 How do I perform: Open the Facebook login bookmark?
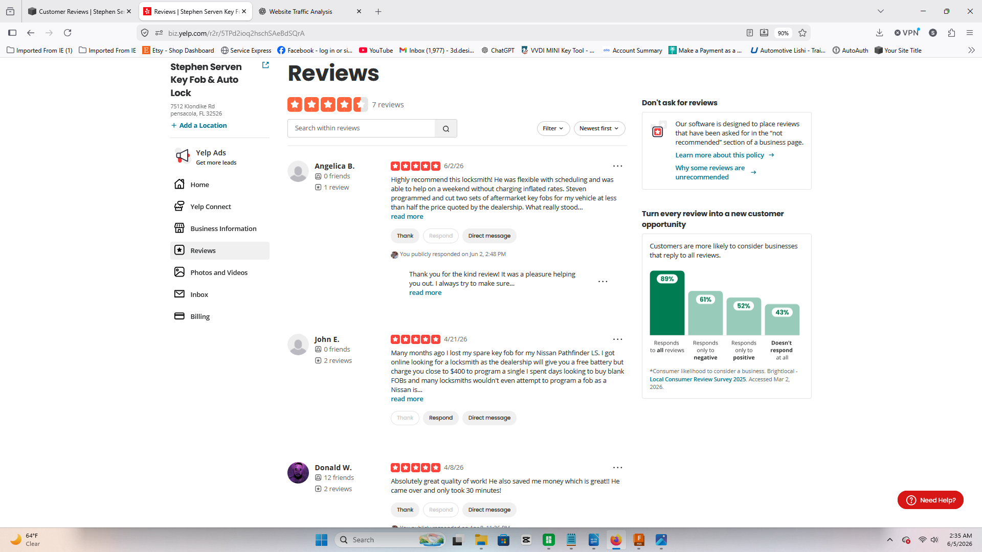point(315,50)
